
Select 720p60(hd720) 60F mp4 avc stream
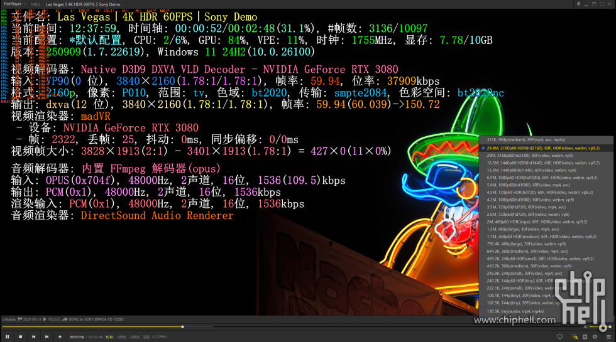click(x=527, y=206)
